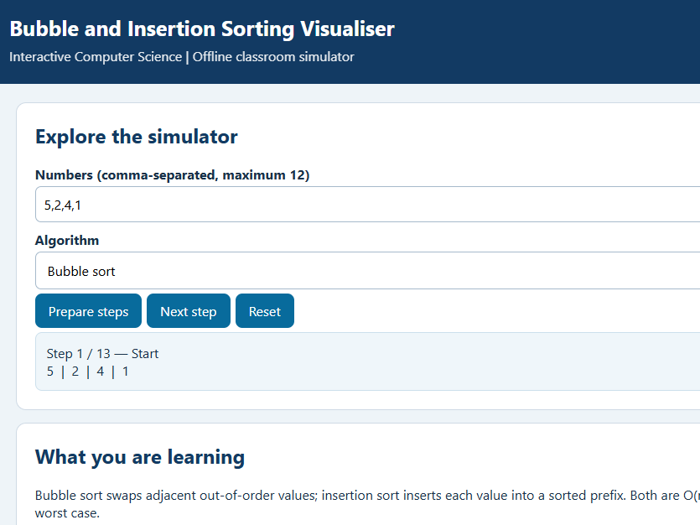The height and width of the screenshot is (525, 700).
Task: Click the Reset button
Action: click(x=265, y=311)
